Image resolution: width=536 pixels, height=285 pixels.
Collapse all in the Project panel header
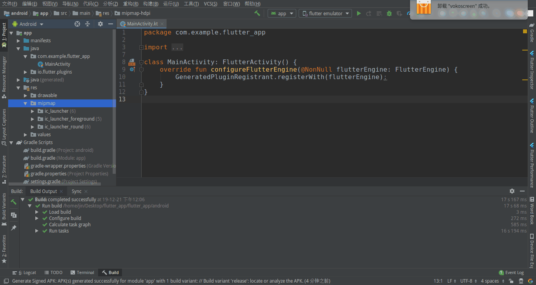click(88, 24)
